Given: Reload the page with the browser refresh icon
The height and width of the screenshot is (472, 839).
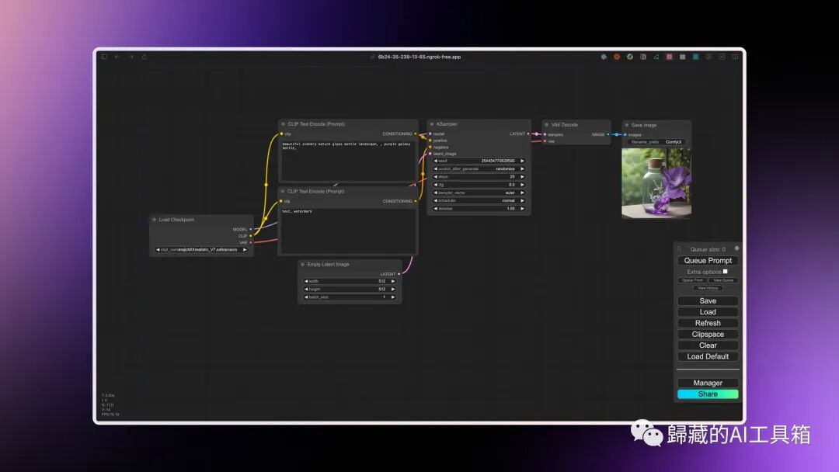Looking at the screenshot, I should point(144,57).
